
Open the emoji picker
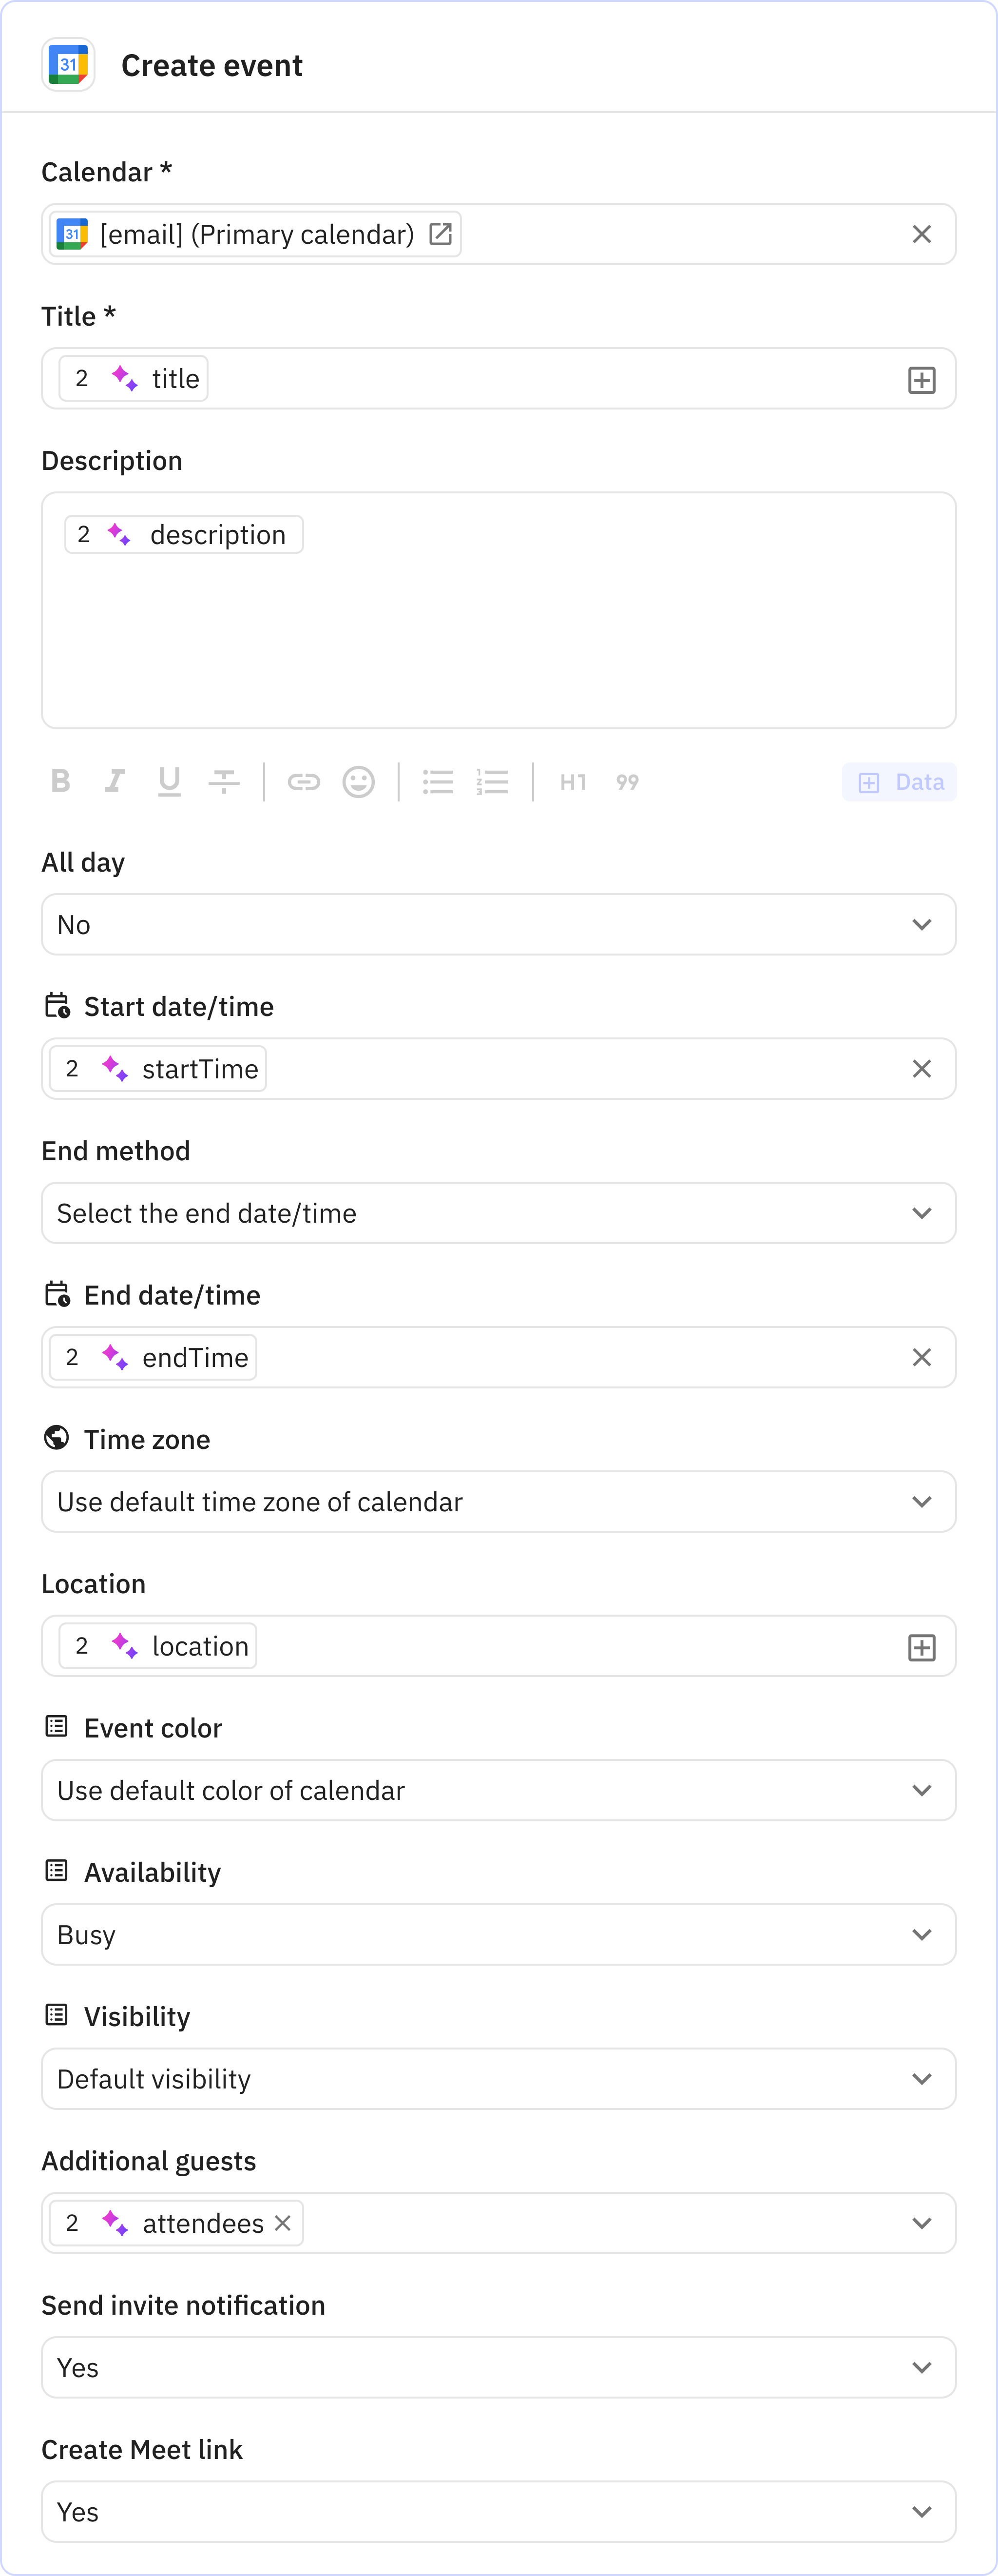[358, 781]
